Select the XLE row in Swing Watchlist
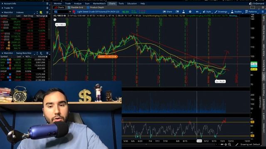The width and height of the screenshot is (266, 149). click(24, 65)
